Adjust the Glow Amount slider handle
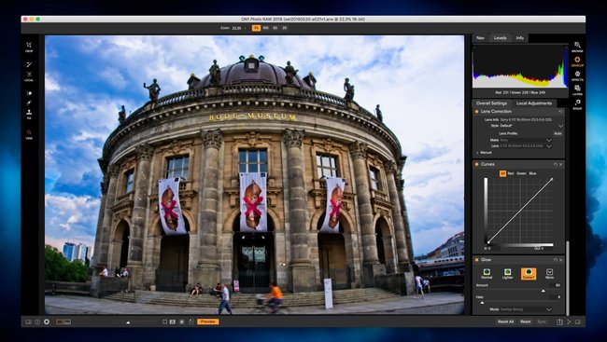The height and width of the screenshot is (342, 607). [543, 291]
